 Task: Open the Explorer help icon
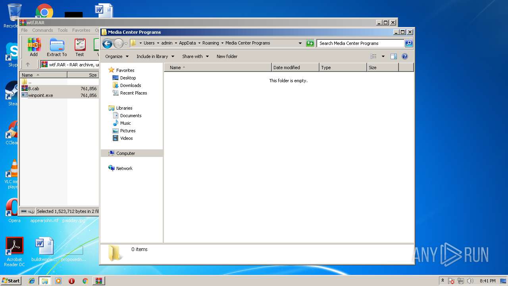coord(405,56)
